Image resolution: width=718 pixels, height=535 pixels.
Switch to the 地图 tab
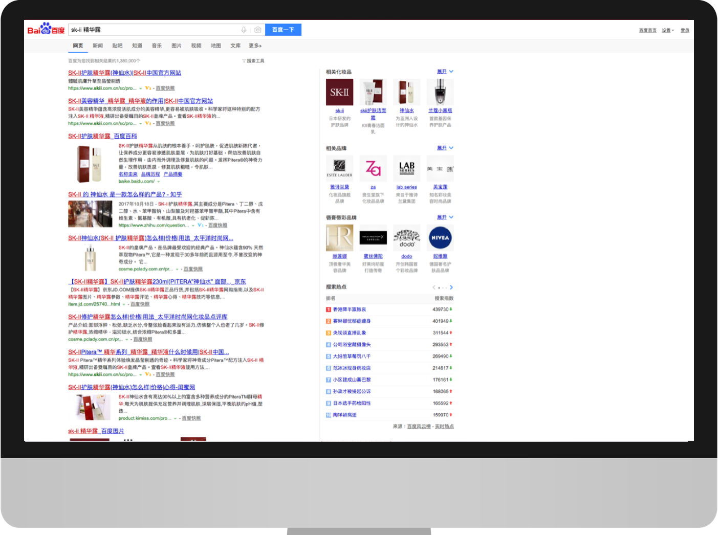(216, 46)
